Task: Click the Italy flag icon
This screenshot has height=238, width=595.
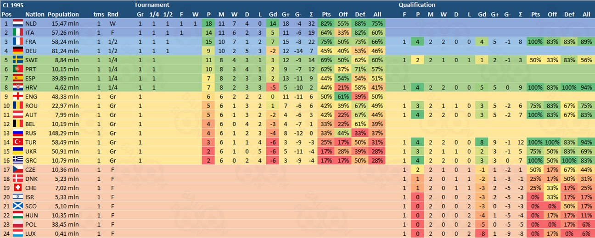Action: (x=18, y=32)
